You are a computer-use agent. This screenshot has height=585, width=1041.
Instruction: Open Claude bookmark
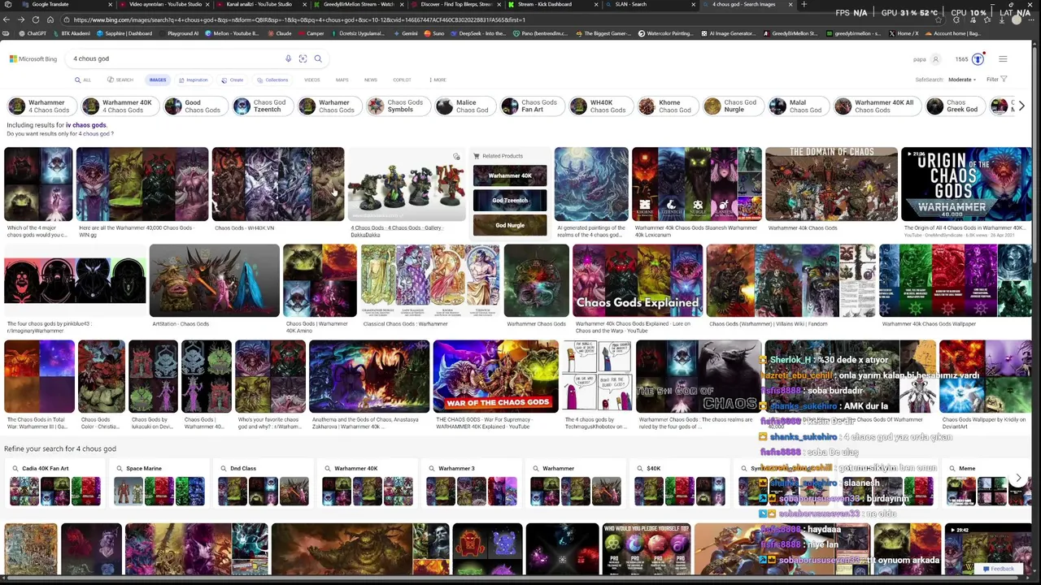tap(279, 33)
